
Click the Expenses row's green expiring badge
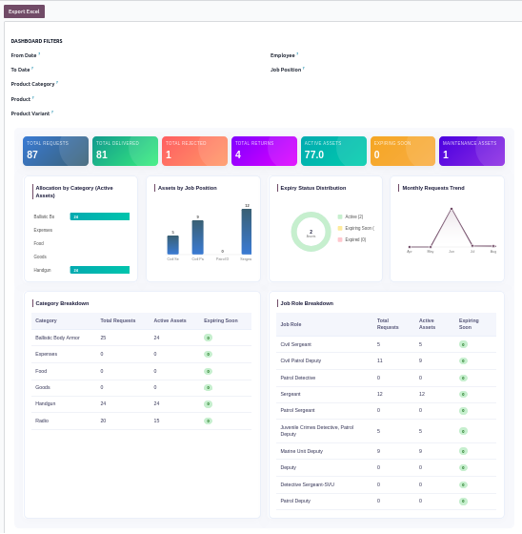(x=208, y=354)
